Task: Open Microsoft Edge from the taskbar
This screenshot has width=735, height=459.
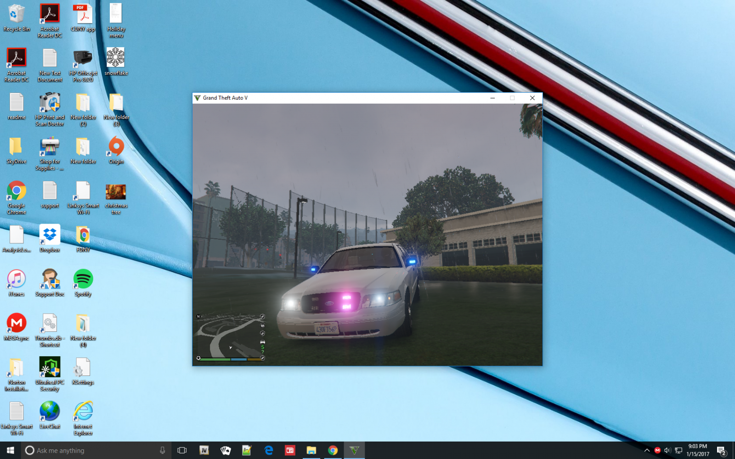Action: (x=269, y=450)
